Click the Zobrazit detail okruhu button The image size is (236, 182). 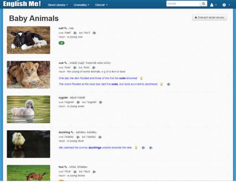[x=210, y=17]
